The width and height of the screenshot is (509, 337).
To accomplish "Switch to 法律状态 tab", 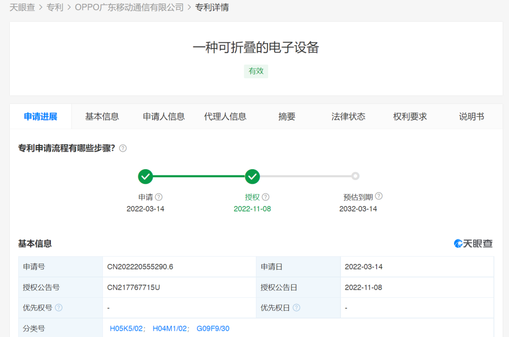I will [x=348, y=116].
